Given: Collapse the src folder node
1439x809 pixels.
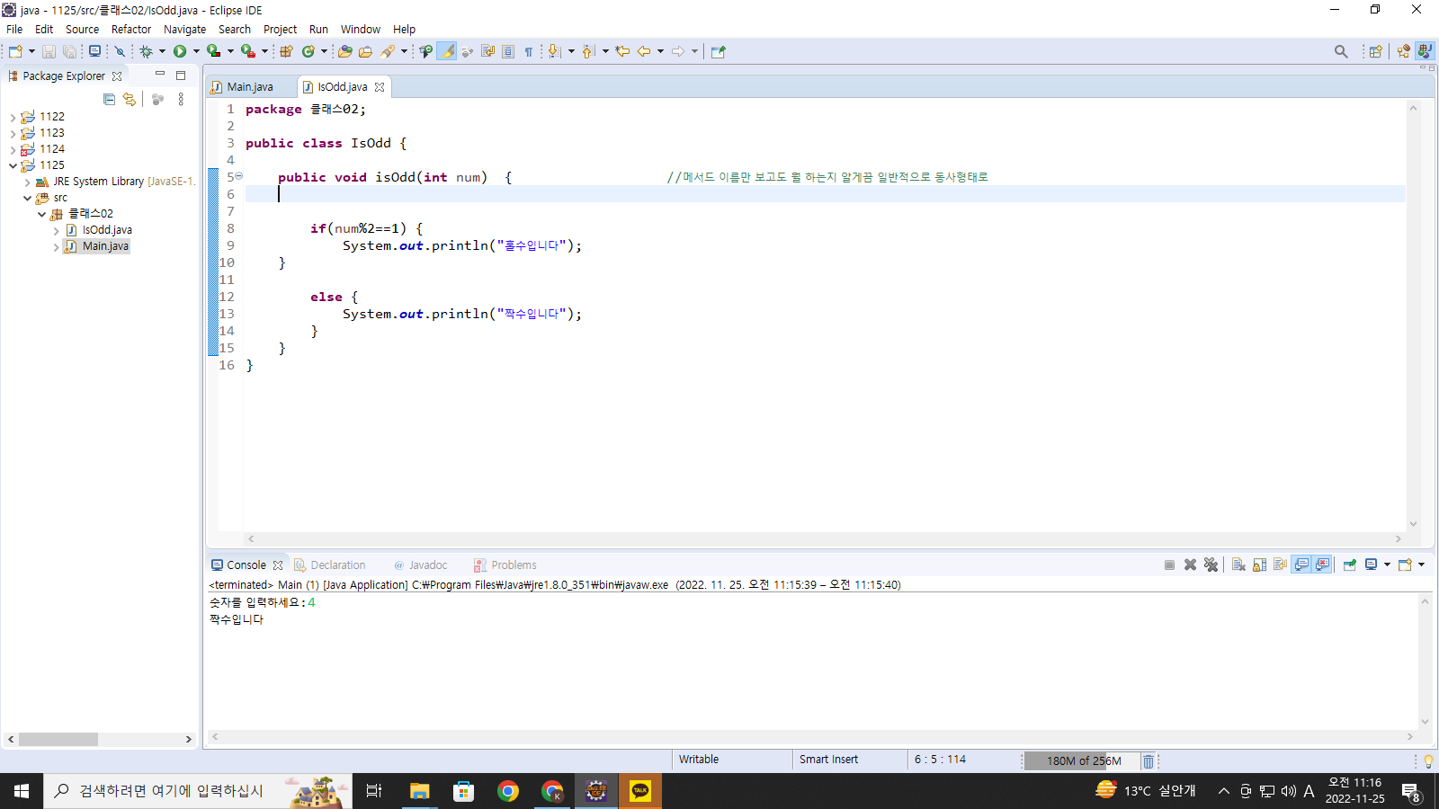Looking at the screenshot, I should click(27, 198).
